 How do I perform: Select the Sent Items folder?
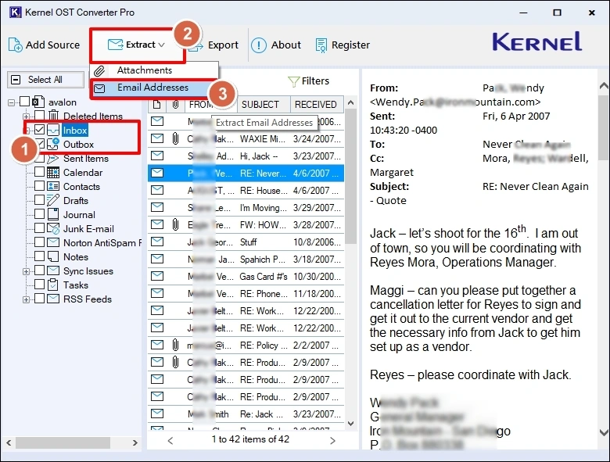coord(85,159)
